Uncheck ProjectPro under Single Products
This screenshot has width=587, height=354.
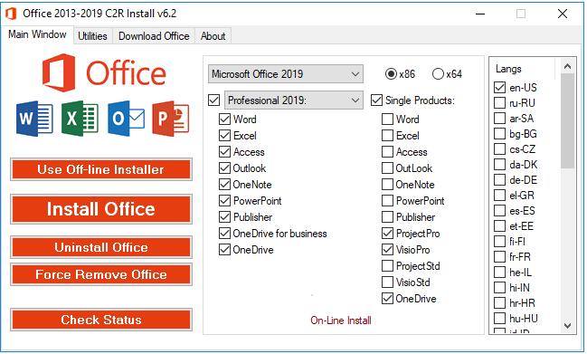[x=387, y=234]
